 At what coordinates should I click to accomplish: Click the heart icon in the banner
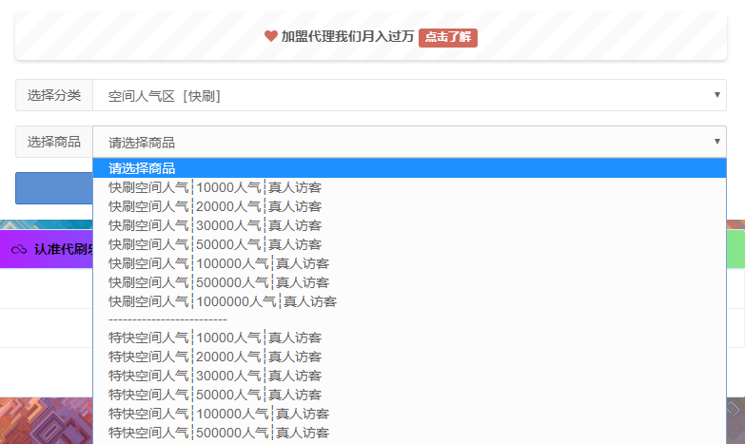pyautogui.click(x=271, y=36)
